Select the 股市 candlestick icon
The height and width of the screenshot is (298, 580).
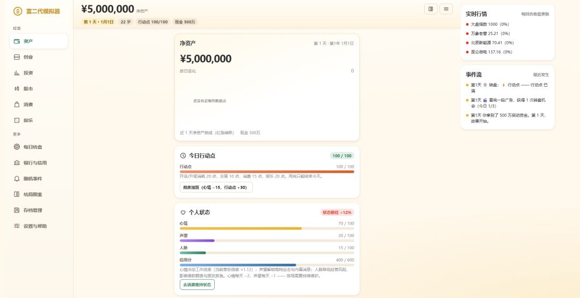tap(17, 88)
